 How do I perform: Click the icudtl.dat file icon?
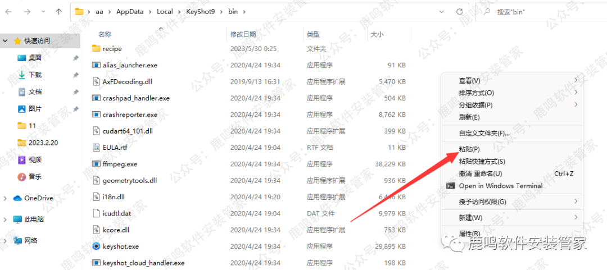(x=96, y=213)
